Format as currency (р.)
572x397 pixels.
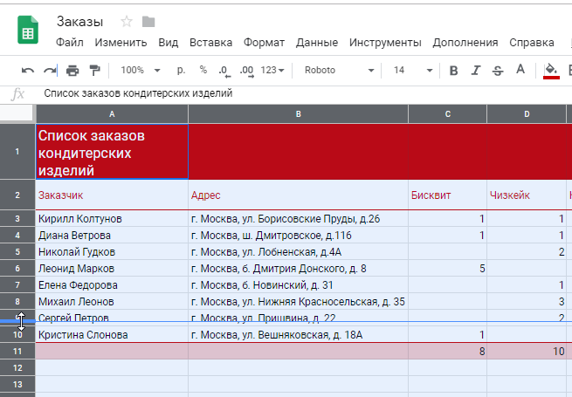click(181, 70)
